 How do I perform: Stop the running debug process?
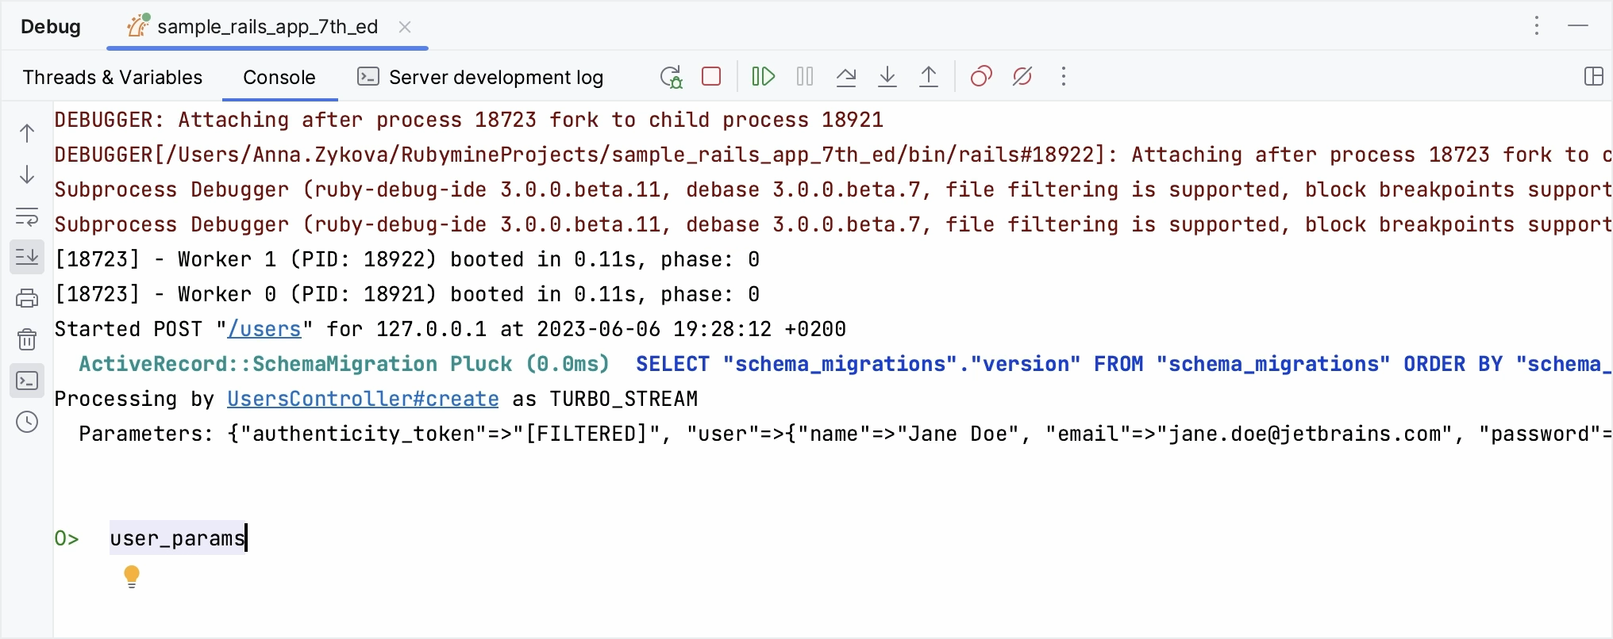(x=711, y=77)
